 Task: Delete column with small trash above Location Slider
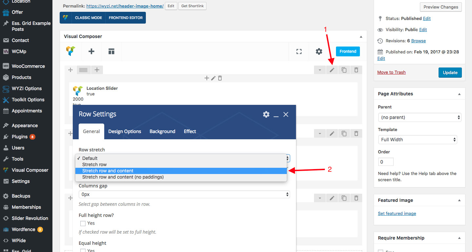coord(220,78)
